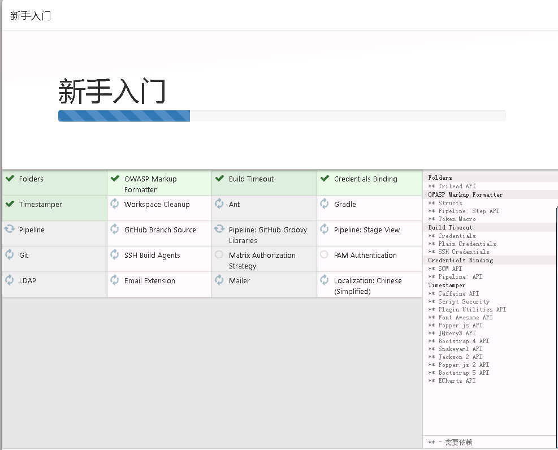Click the spinner beside Email Extension
Image resolution: width=558 pixels, height=450 pixels.
click(115, 280)
